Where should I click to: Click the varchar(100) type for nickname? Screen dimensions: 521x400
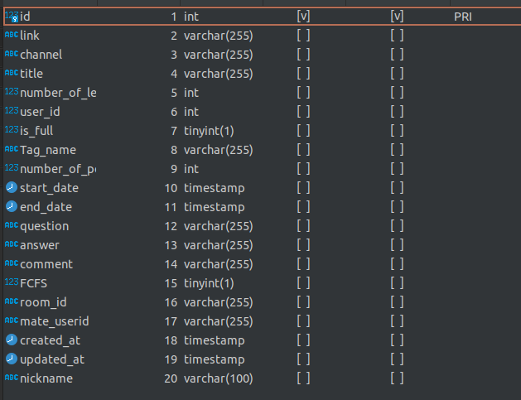pos(219,378)
